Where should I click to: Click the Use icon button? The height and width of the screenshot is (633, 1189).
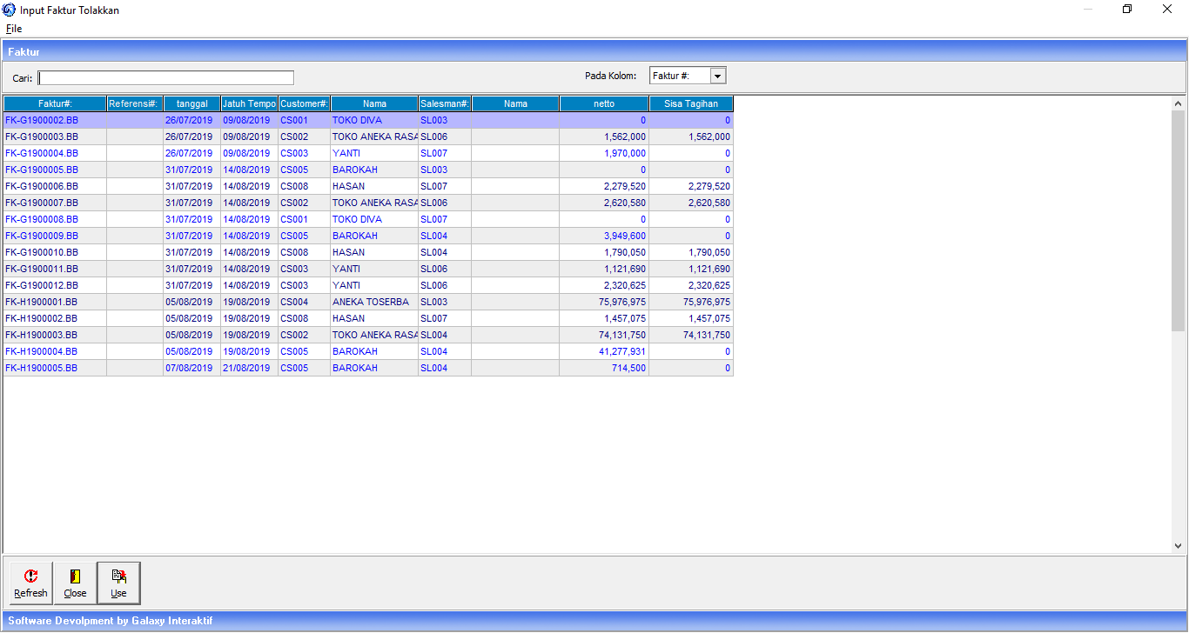(118, 583)
